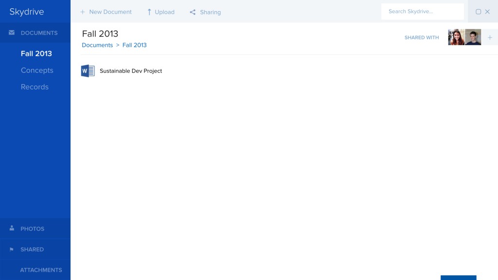Click the Upload button label
498x280 pixels.
(x=164, y=12)
